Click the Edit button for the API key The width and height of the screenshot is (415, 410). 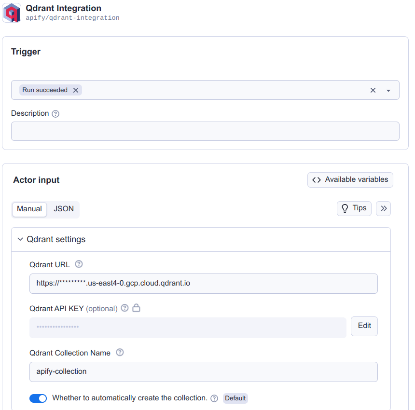click(364, 326)
